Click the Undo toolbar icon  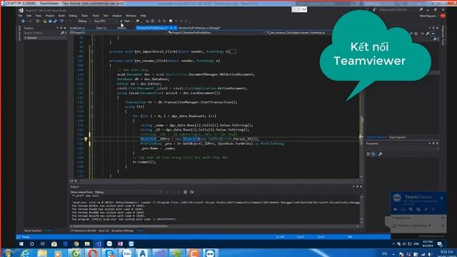(x=62, y=21)
